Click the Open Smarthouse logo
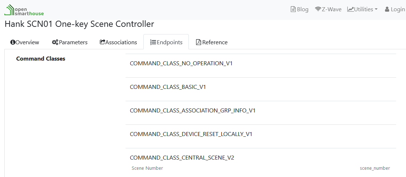Image resolution: width=406 pixels, height=177 pixels. pos(24,10)
